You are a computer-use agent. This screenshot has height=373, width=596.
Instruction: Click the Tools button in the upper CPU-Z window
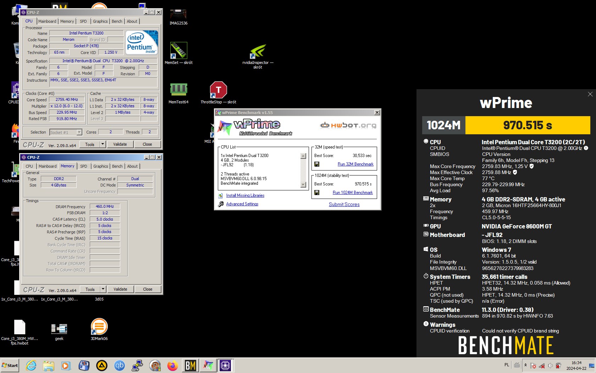point(90,144)
